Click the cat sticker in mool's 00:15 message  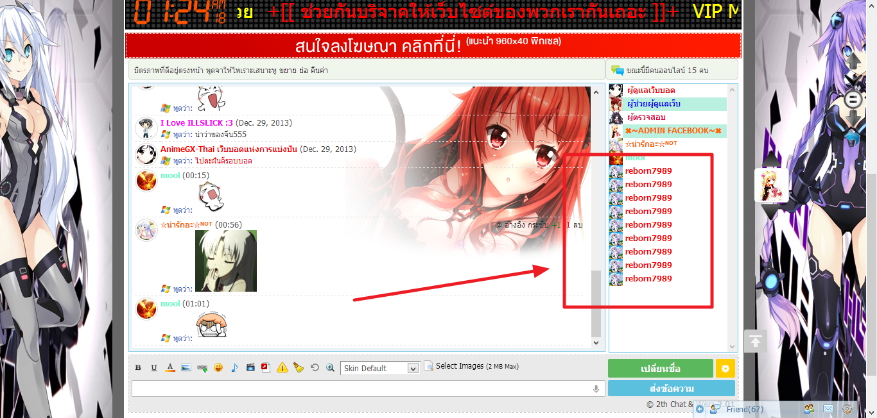[211, 197]
